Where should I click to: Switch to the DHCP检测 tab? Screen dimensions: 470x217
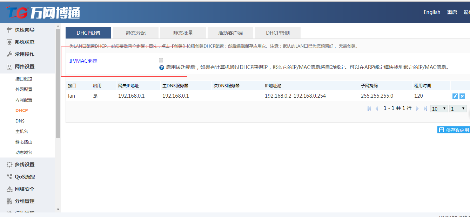[278, 33]
